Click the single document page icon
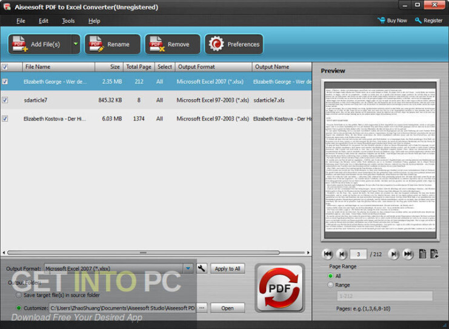Image resolution: width=449 pixels, height=329 pixels. (423, 254)
